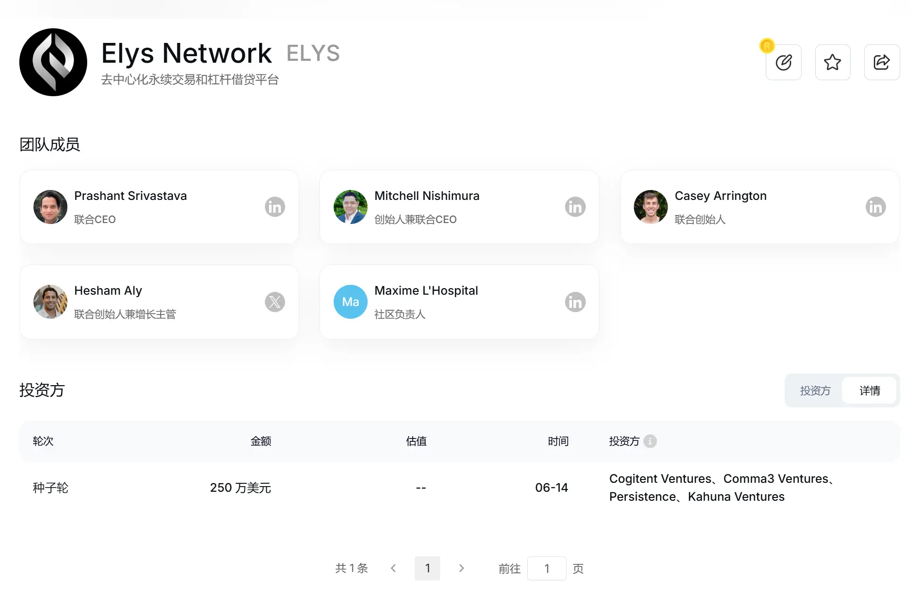Go to previous page arrow
This screenshot has height=604, width=910.
coord(394,568)
